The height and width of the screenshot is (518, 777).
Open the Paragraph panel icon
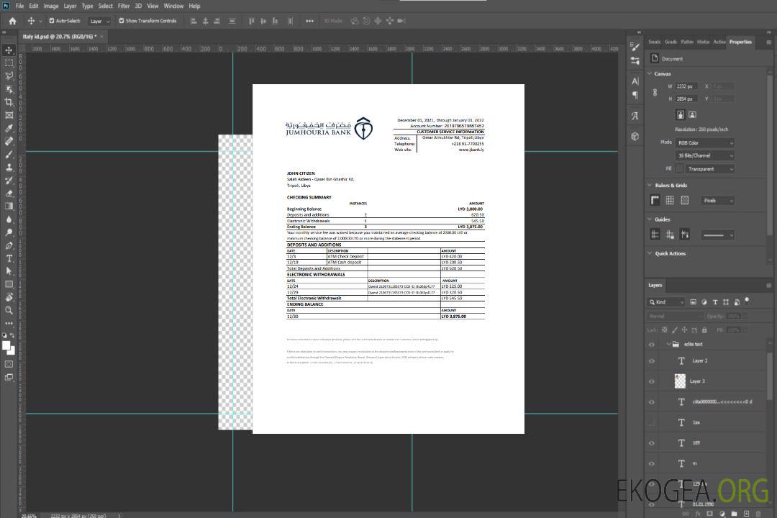tap(635, 95)
